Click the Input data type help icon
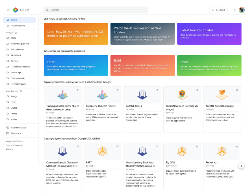 pos(20,91)
